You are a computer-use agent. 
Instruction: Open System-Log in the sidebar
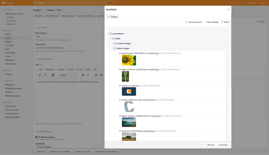(x=10, y=106)
